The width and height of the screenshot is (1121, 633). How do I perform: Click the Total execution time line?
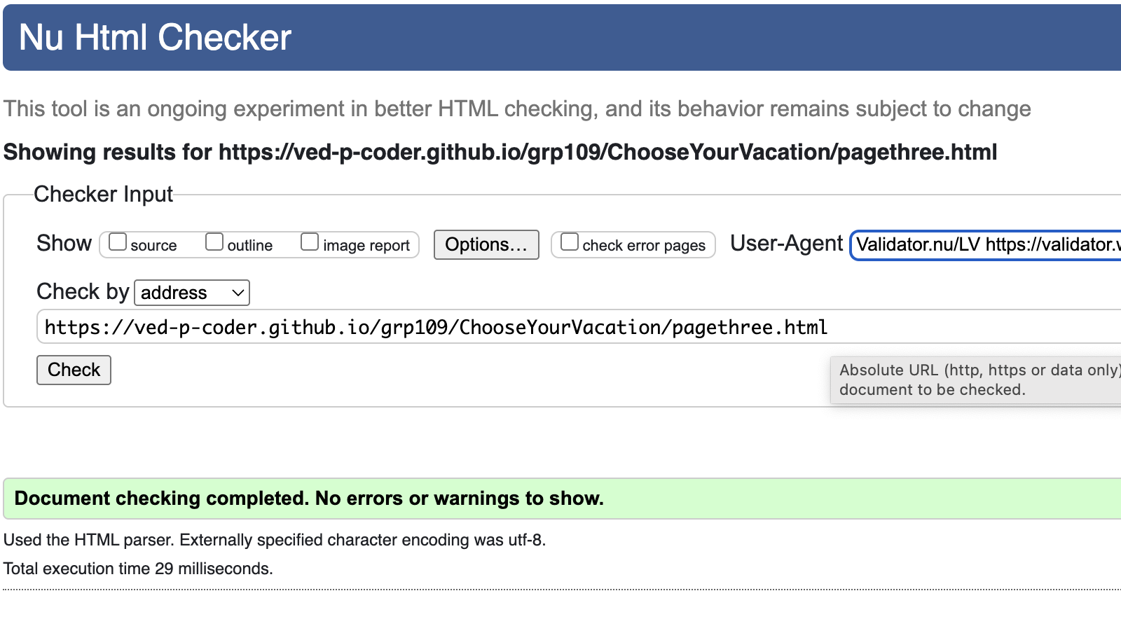(138, 569)
